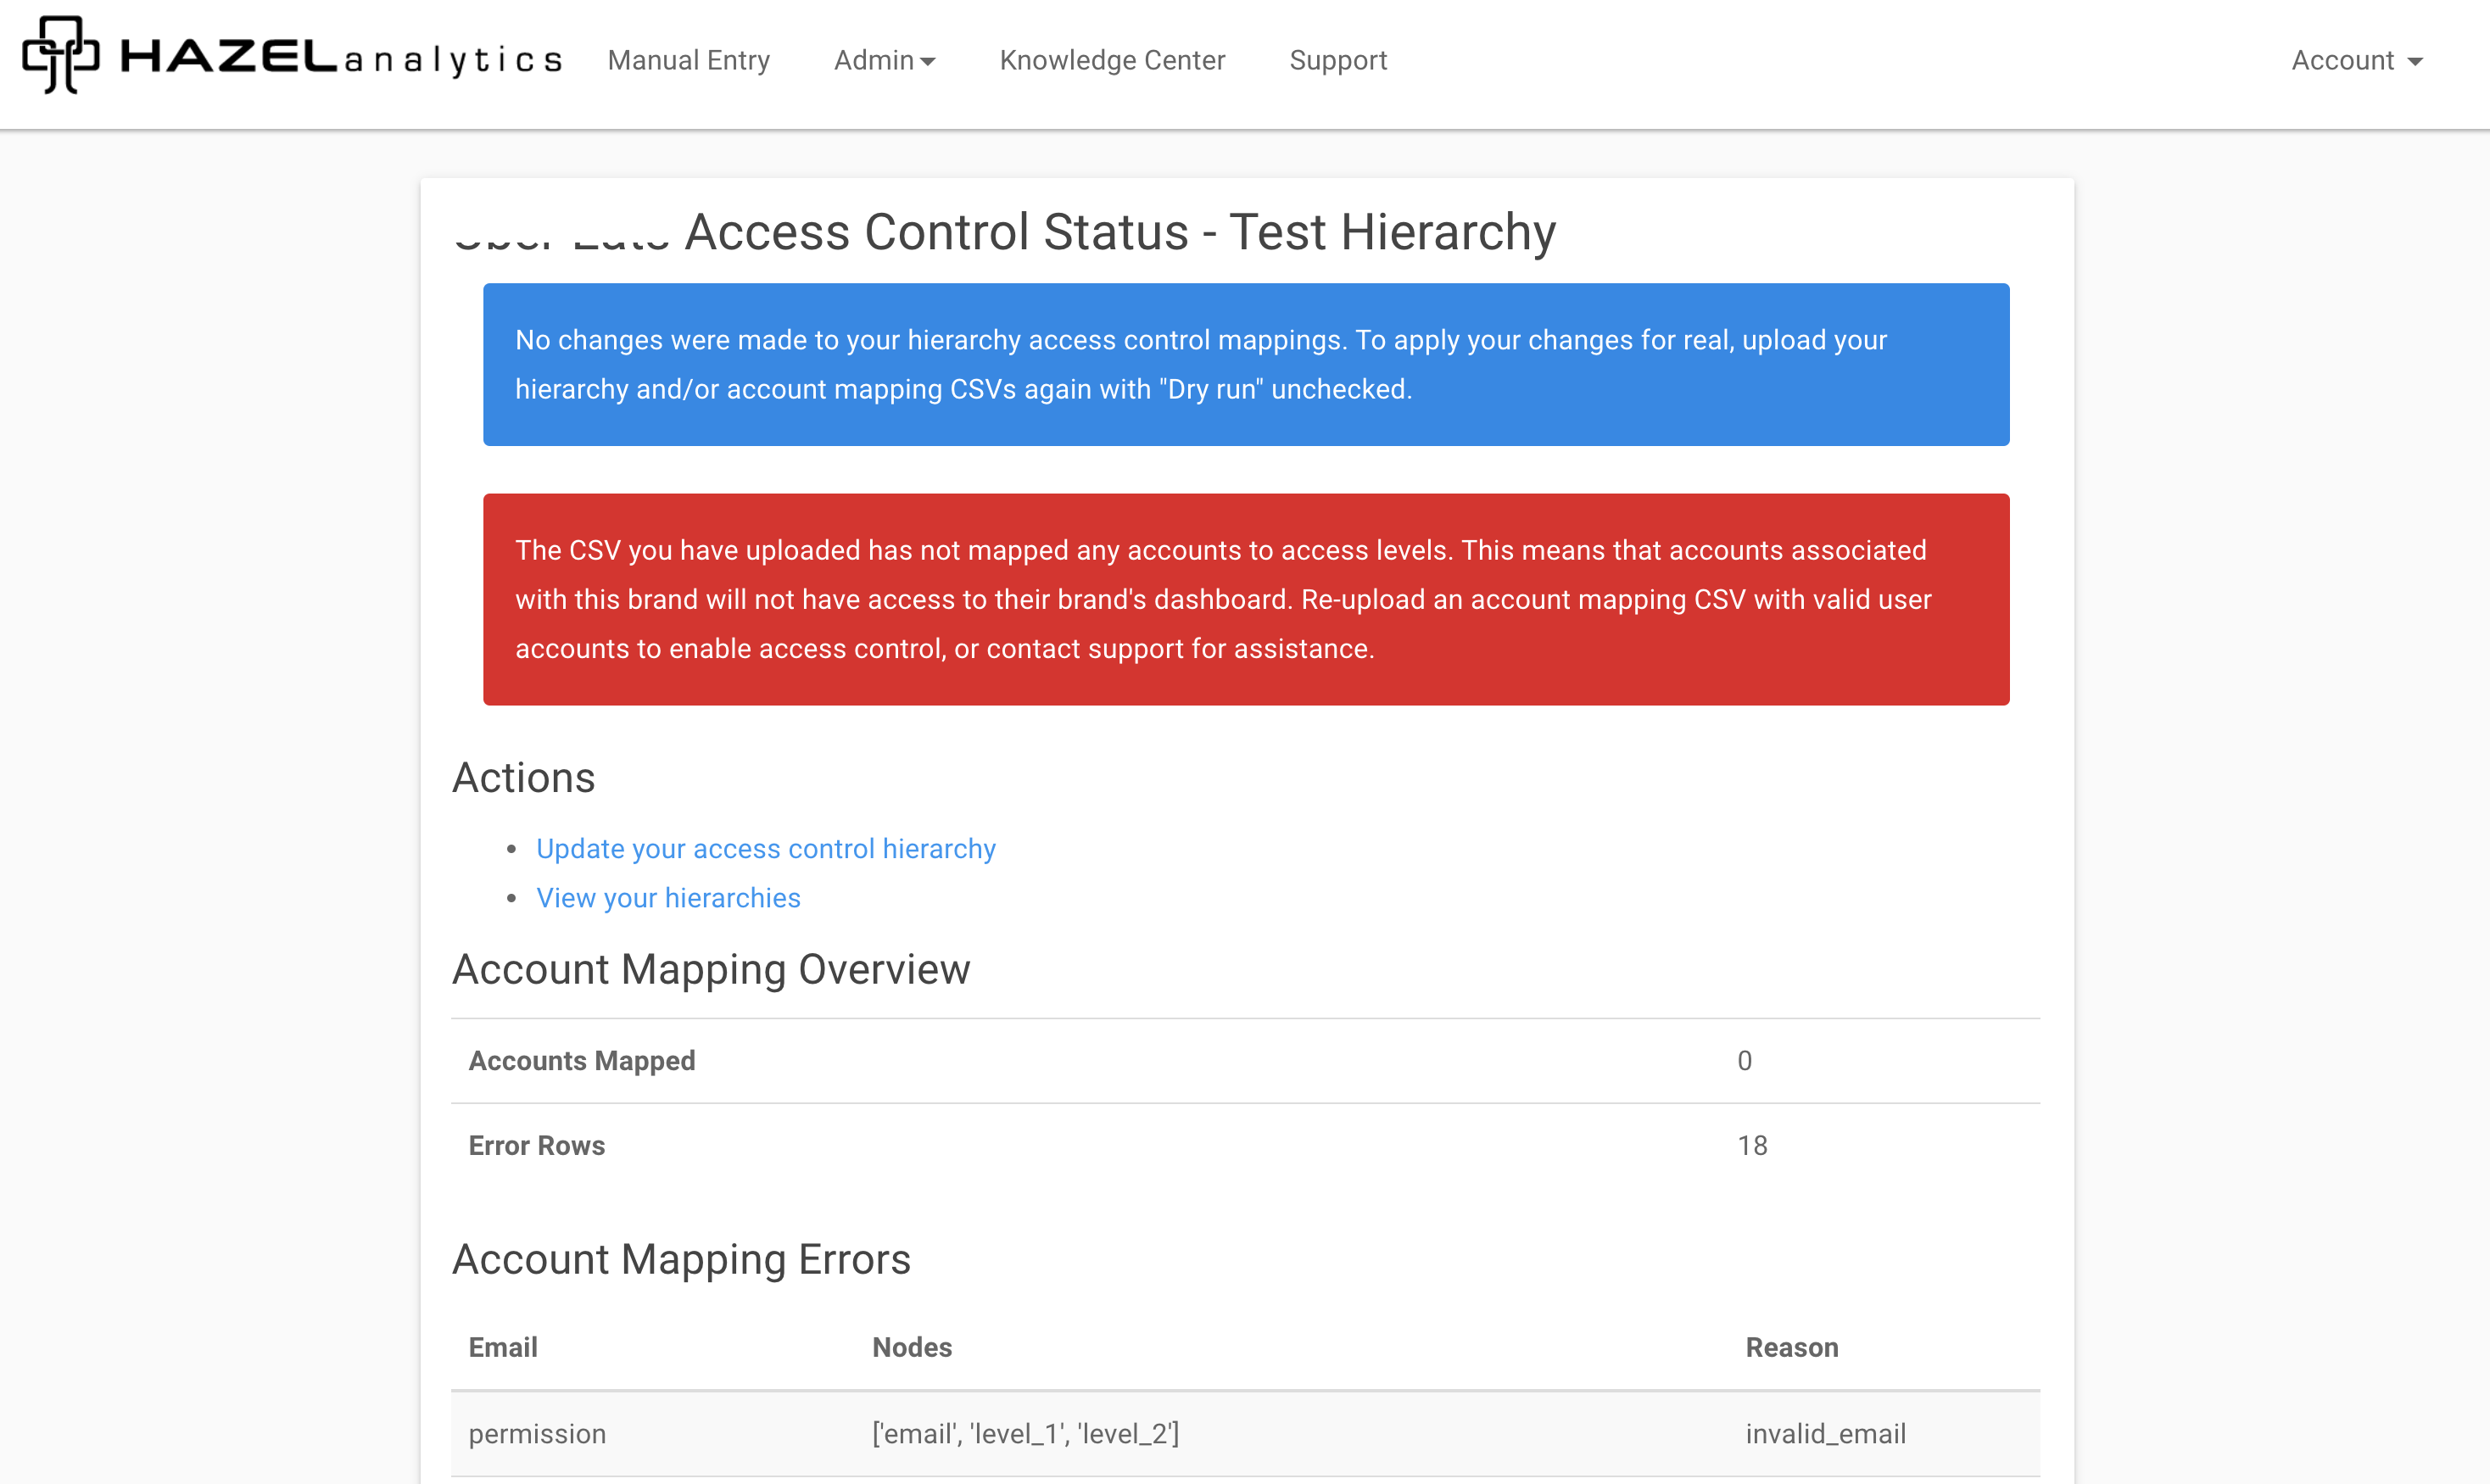
Task: Click the Admin caret arrow
Action: (x=928, y=62)
